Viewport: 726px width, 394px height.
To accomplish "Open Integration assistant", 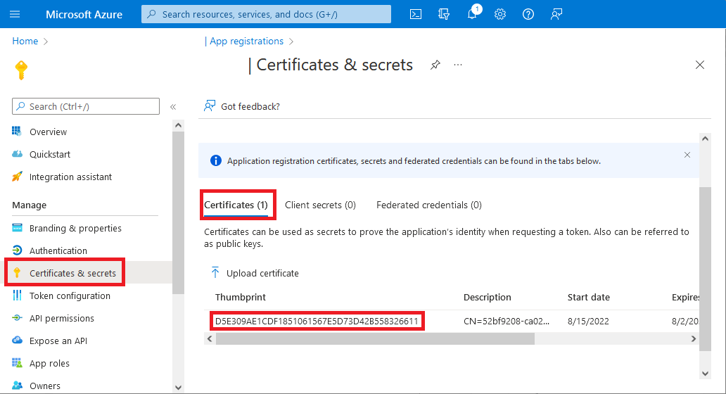I will [70, 177].
